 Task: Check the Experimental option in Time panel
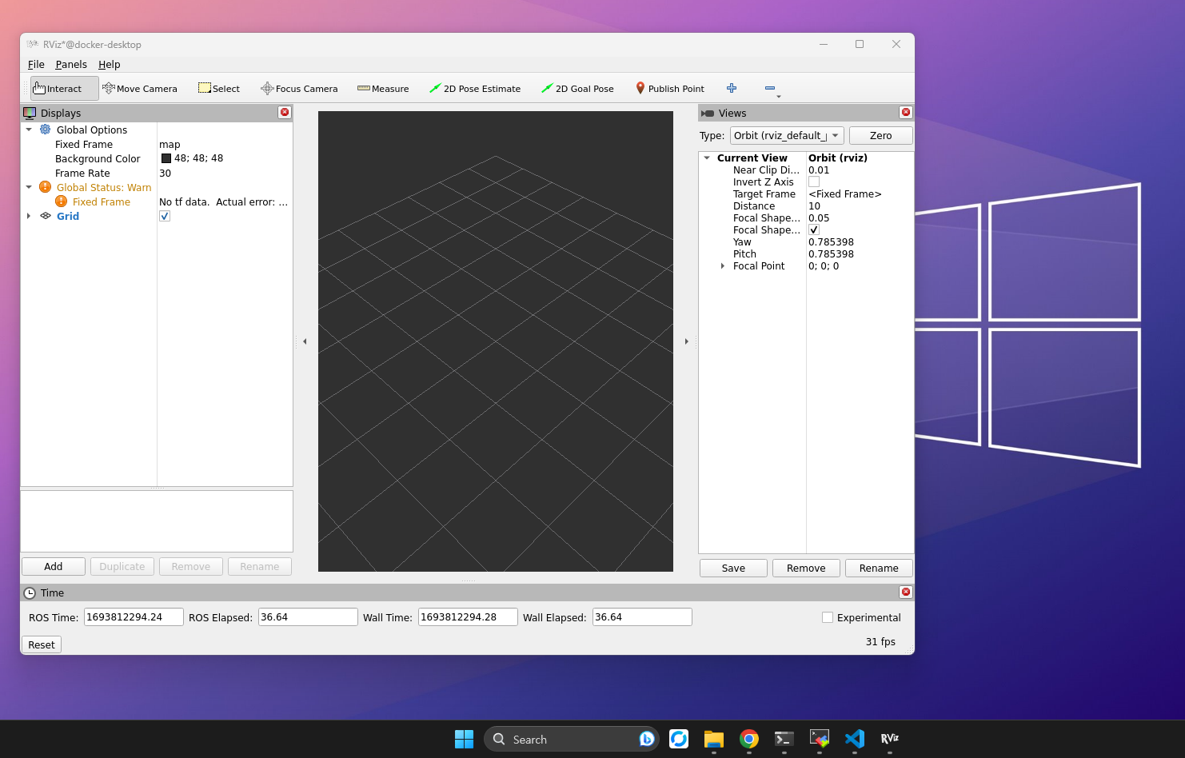pyautogui.click(x=827, y=616)
